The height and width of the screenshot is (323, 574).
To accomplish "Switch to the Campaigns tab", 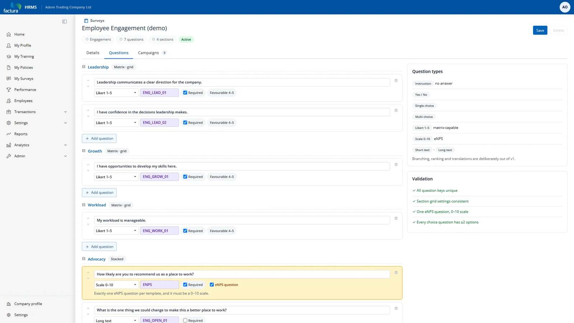I will 152,53.
